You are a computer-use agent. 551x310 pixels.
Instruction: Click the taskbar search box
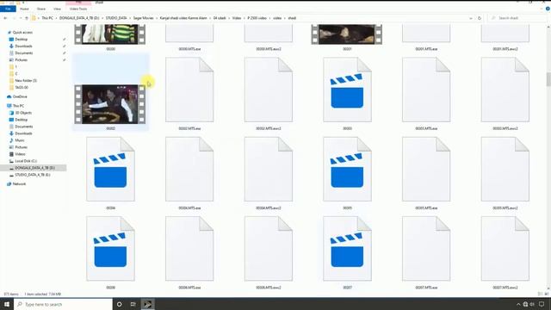click(x=63, y=304)
